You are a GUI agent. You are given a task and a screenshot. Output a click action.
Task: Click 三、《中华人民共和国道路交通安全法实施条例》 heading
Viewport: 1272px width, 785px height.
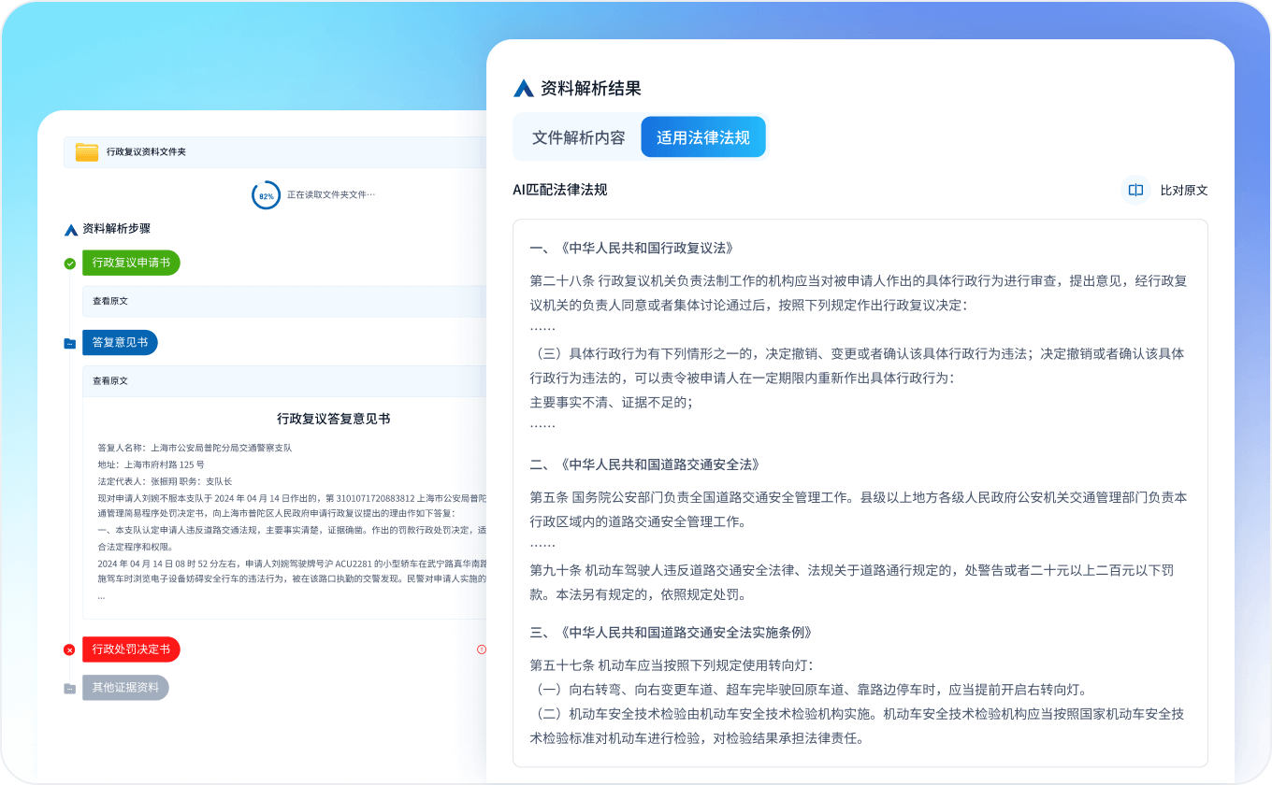(671, 633)
